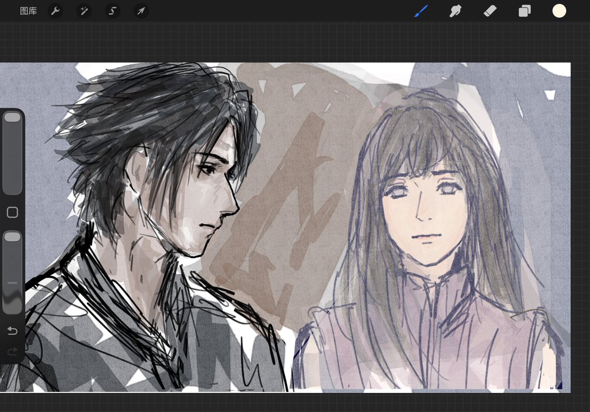Select the Smudge tool
The width and height of the screenshot is (590, 412).
click(x=455, y=11)
